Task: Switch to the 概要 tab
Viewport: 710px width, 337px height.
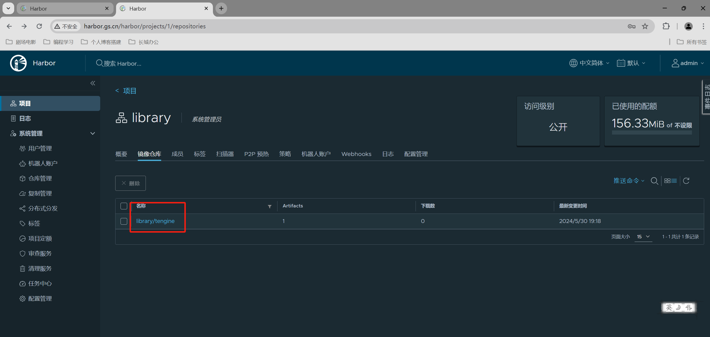Action: (x=121, y=154)
